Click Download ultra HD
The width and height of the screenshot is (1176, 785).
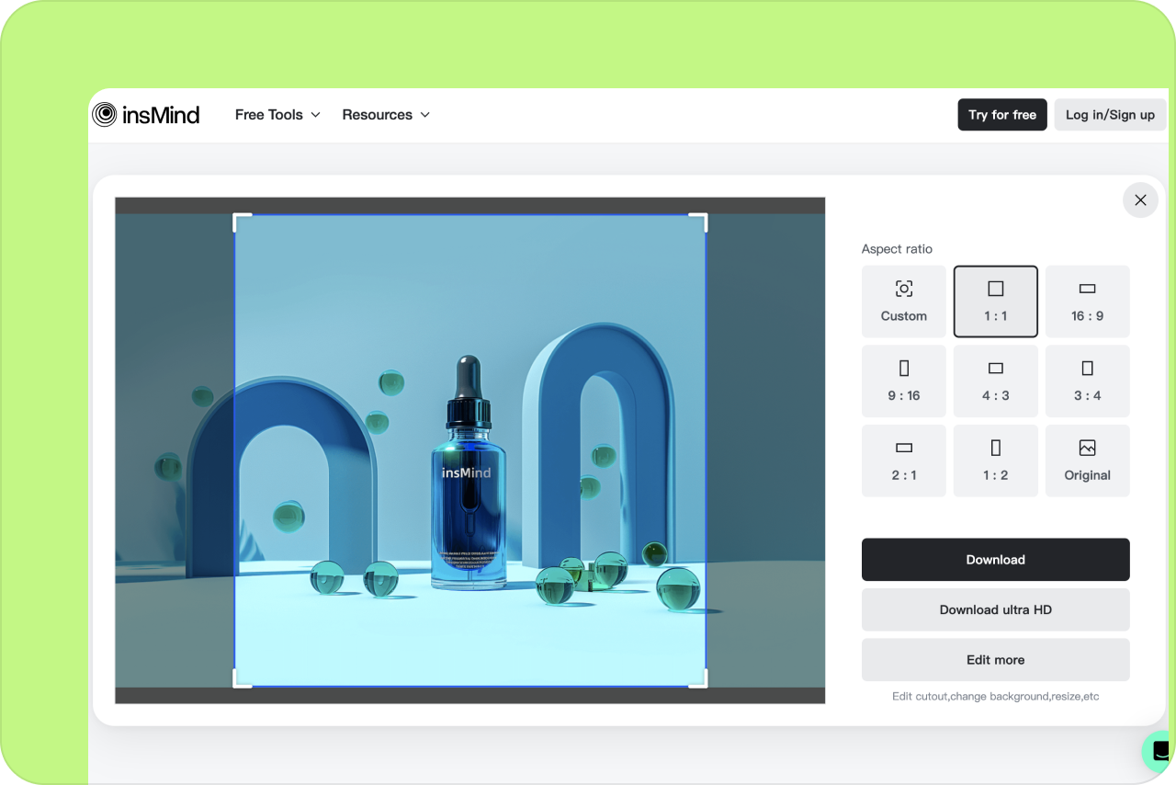click(x=996, y=609)
